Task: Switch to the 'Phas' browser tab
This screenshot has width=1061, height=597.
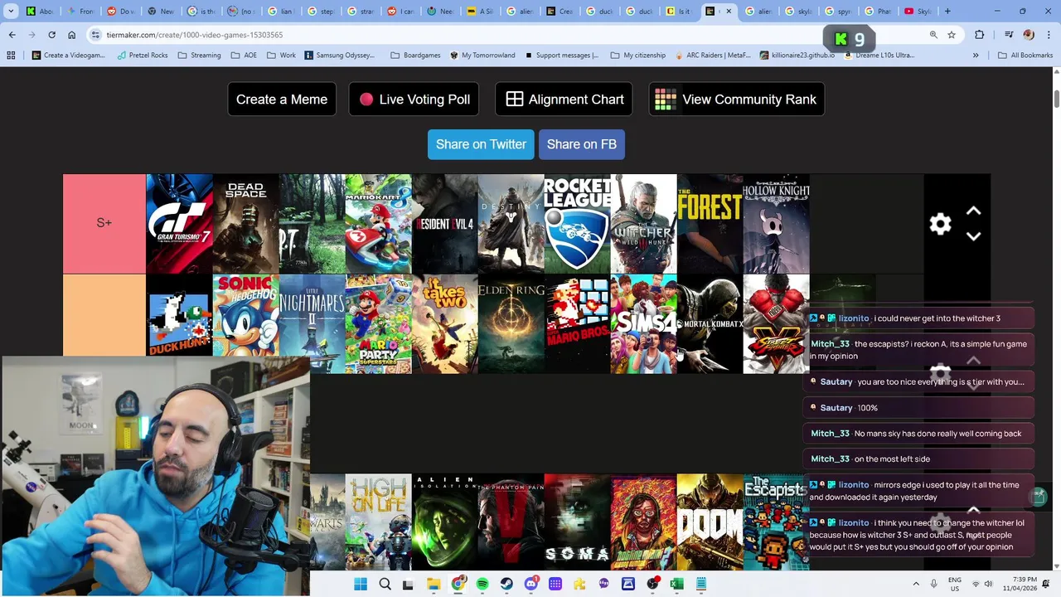Action: [878, 12]
